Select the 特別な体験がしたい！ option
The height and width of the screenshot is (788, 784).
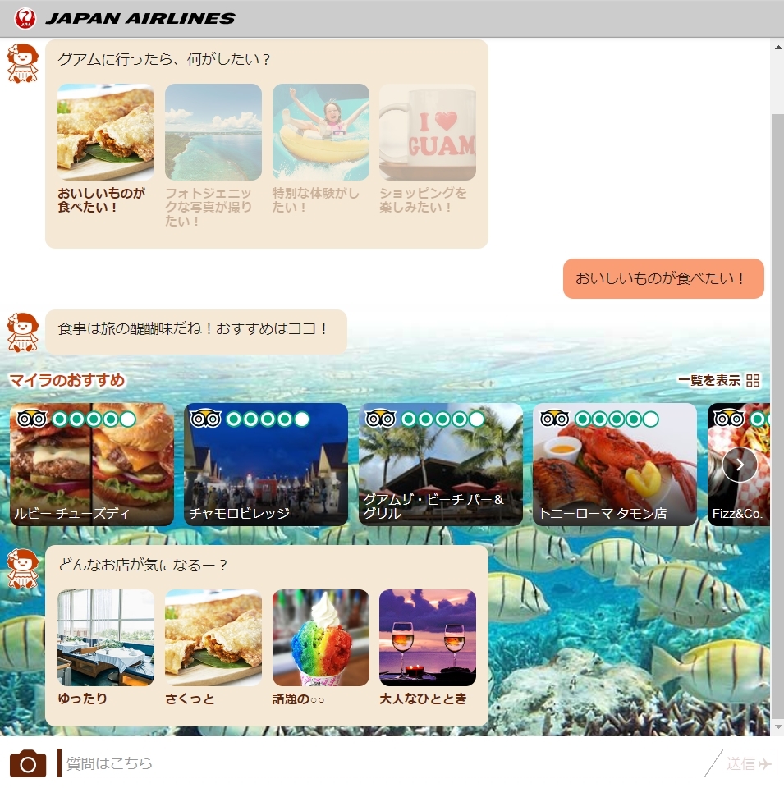click(321, 149)
